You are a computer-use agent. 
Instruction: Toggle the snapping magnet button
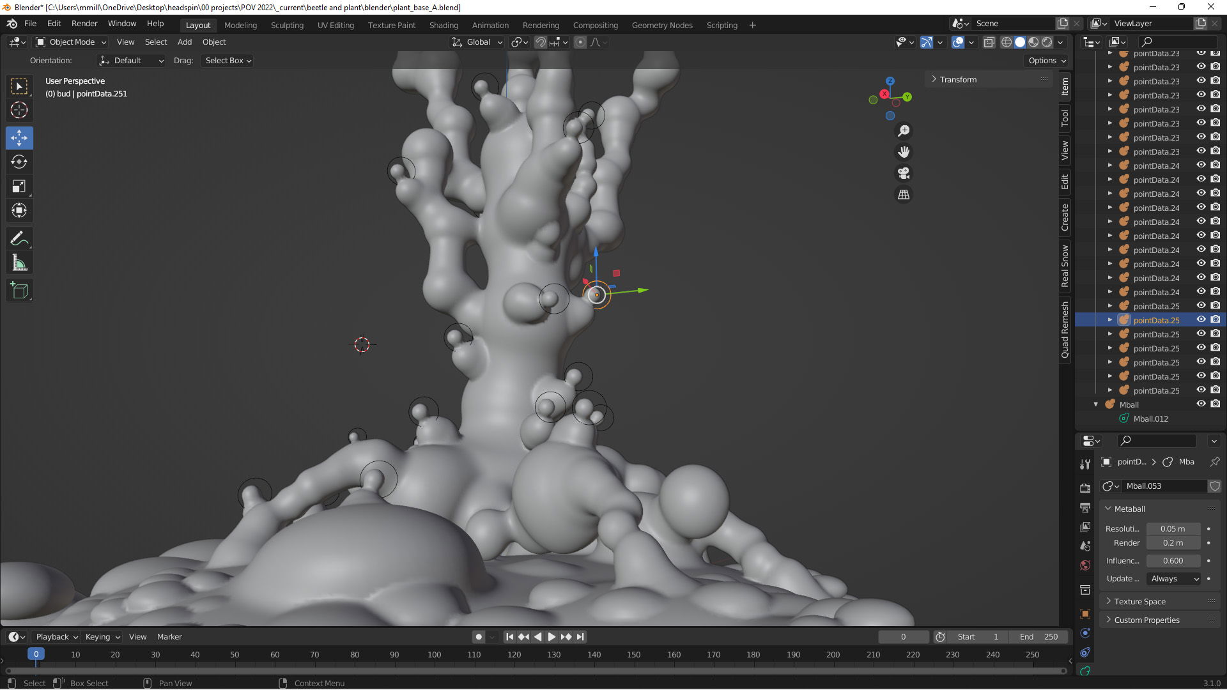pyautogui.click(x=540, y=42)
